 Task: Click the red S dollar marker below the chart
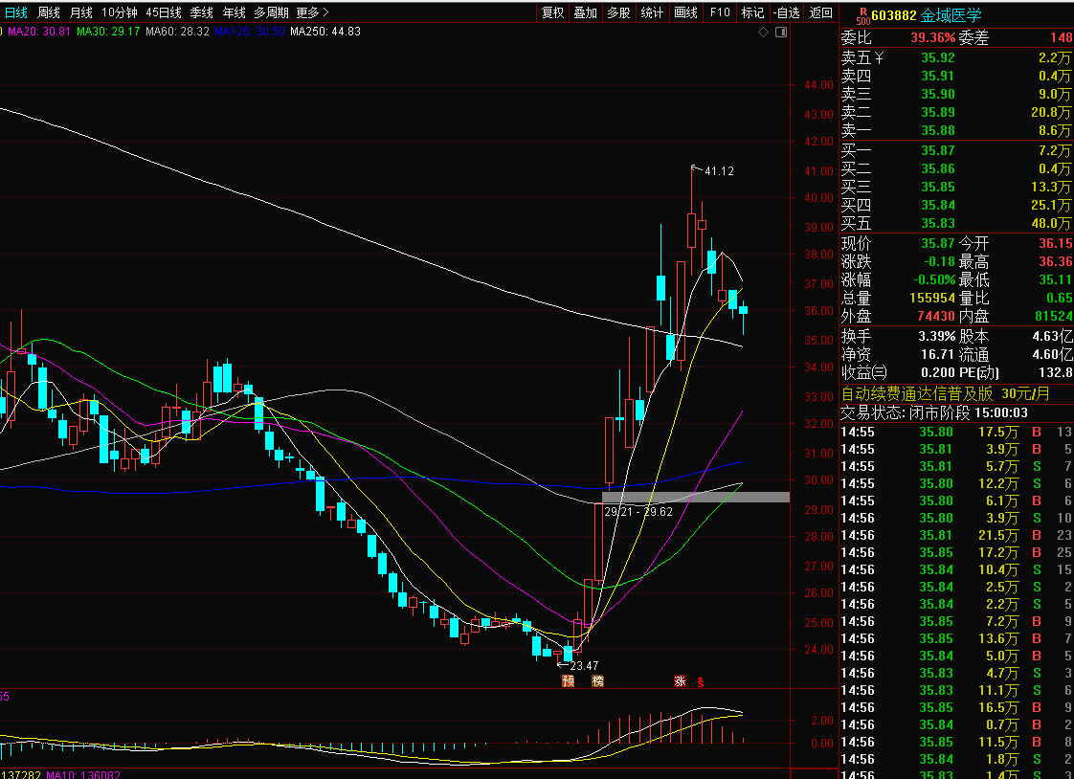pyautogui.click(x=701, y=681)
